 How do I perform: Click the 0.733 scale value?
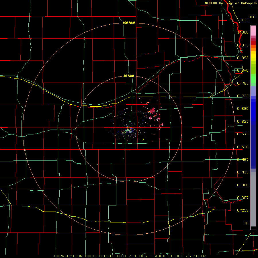[x=243, y=96]
